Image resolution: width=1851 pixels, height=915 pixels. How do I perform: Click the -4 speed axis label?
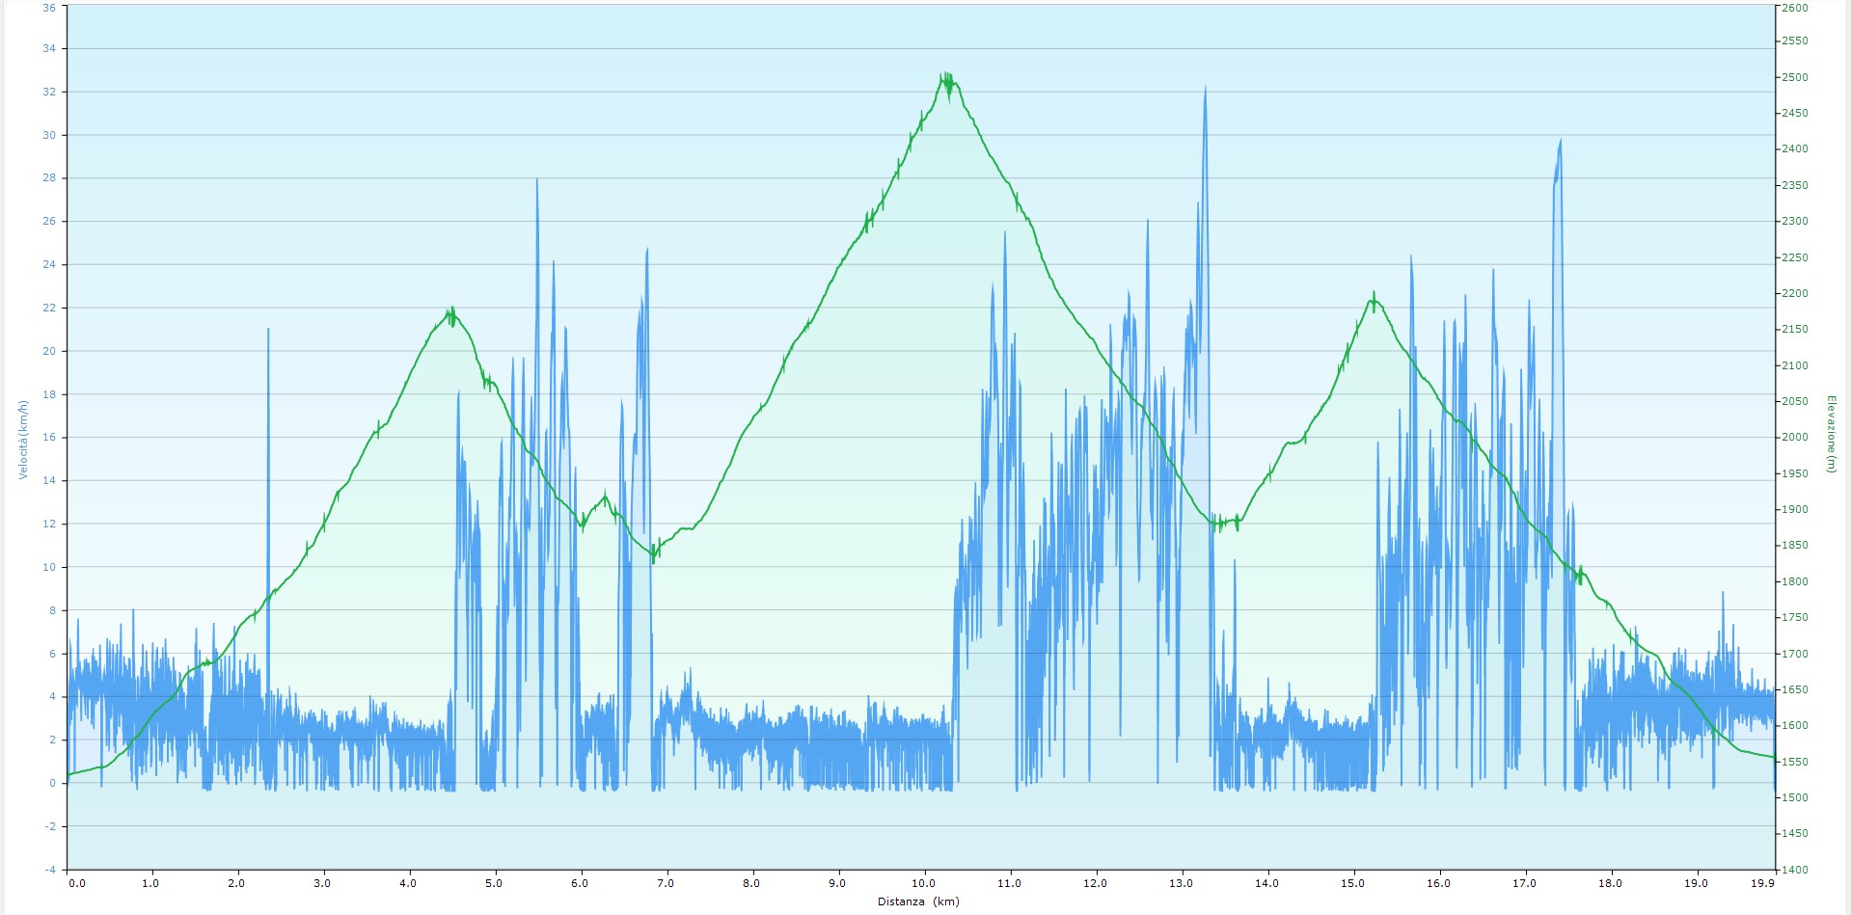(49, 870)
